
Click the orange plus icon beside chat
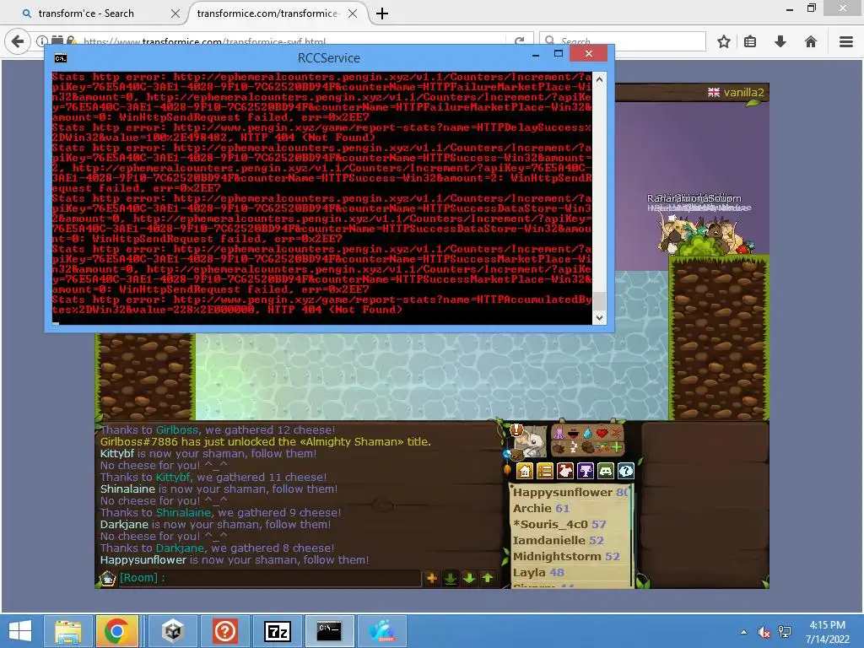coord(432,578)
